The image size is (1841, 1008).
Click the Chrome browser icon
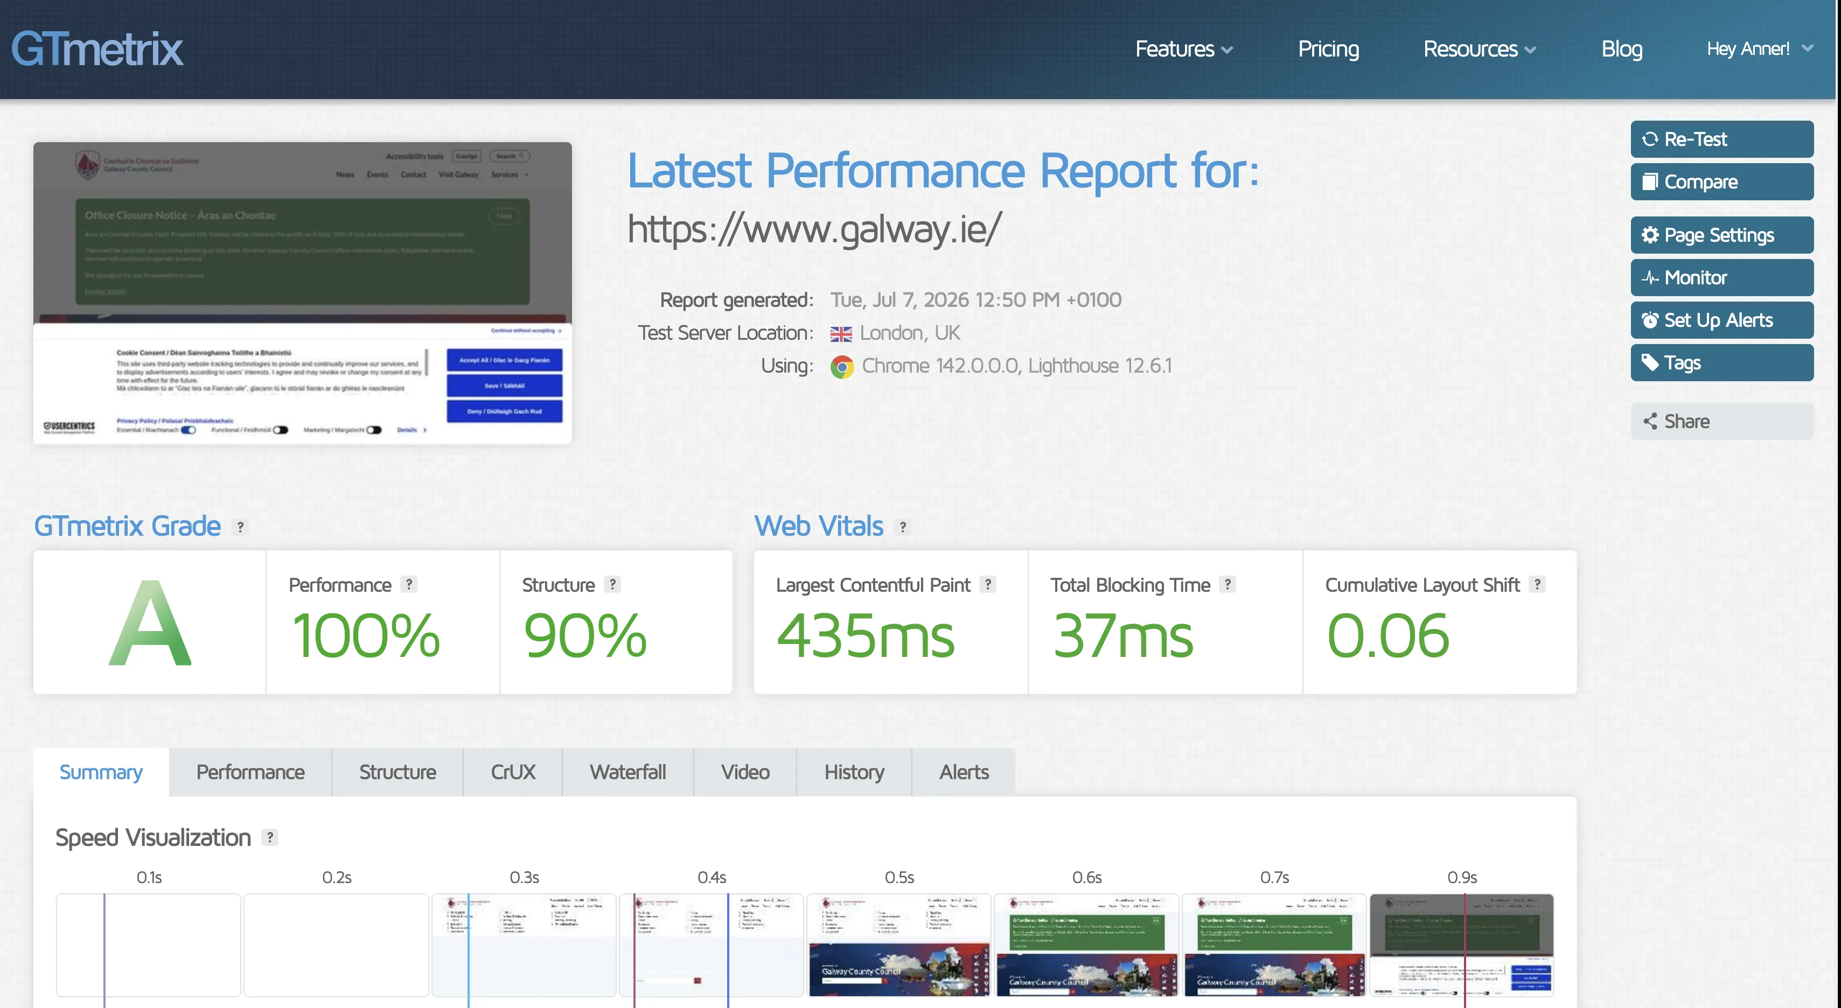842,367
